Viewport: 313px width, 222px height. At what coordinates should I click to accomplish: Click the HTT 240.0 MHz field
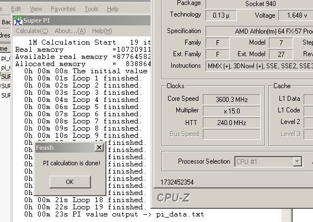point(231,122)
